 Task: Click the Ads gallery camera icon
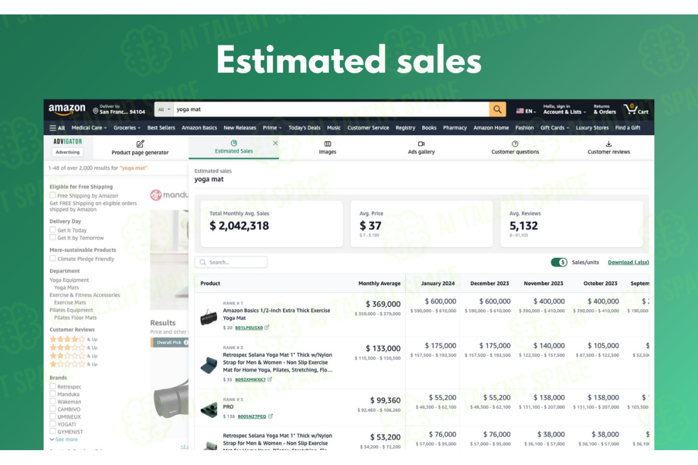pyautogui.click(x=421, y=144)
